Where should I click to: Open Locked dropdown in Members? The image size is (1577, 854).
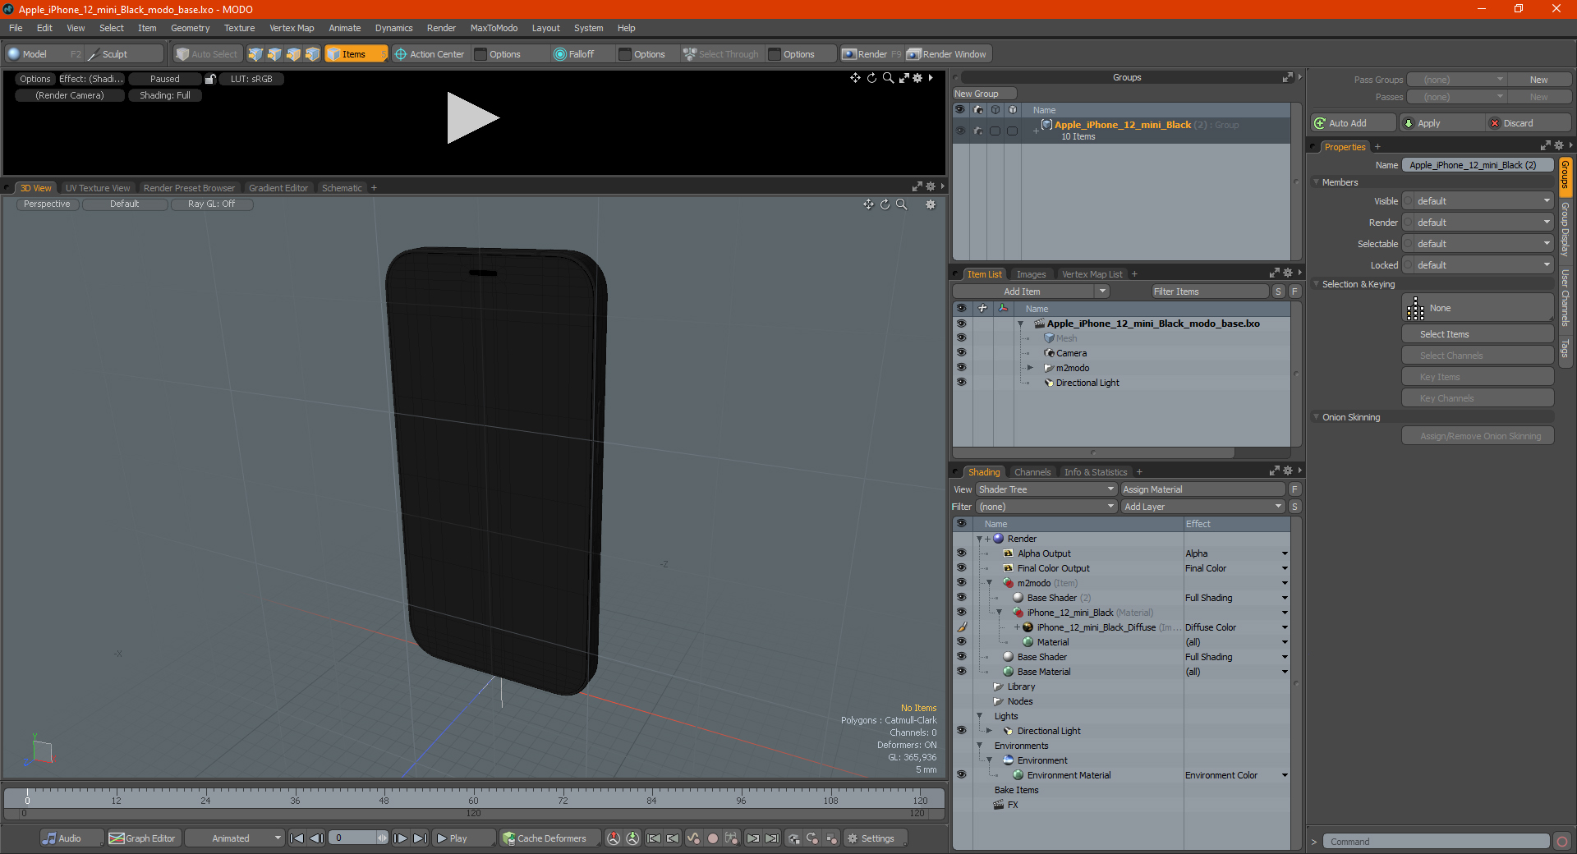[1477, 265]
